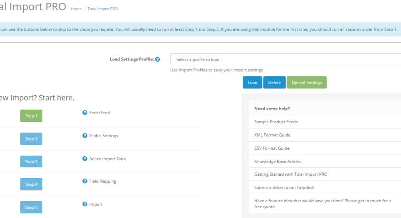Click the Need some help? heading
The image size is (401, 218).
point(272,108)
